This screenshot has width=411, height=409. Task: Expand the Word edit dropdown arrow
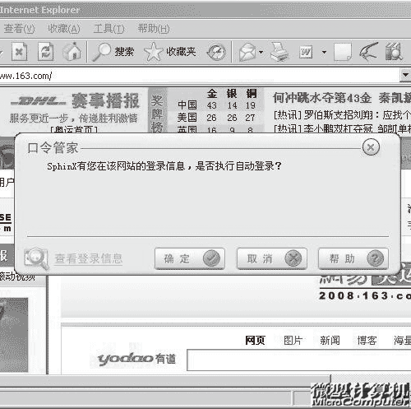point(324,52)
